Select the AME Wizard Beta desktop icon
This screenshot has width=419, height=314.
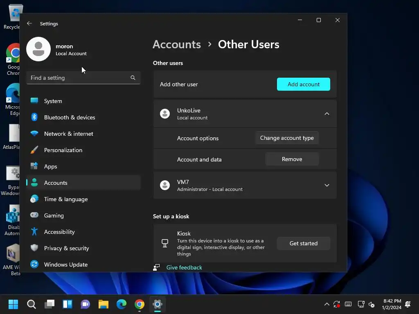click(11, 260)
